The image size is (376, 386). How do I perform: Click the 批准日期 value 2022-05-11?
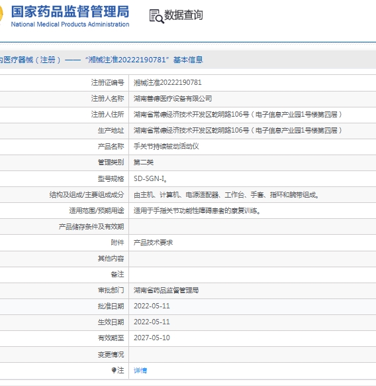click(x=152, y=306)
